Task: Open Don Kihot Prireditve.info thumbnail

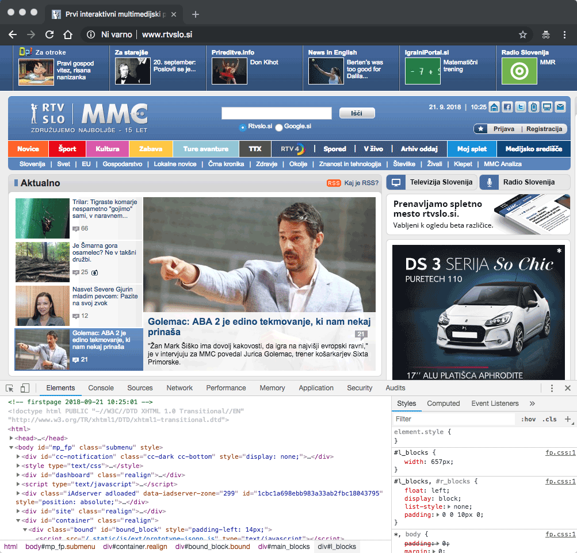Action: coord(230,71)
